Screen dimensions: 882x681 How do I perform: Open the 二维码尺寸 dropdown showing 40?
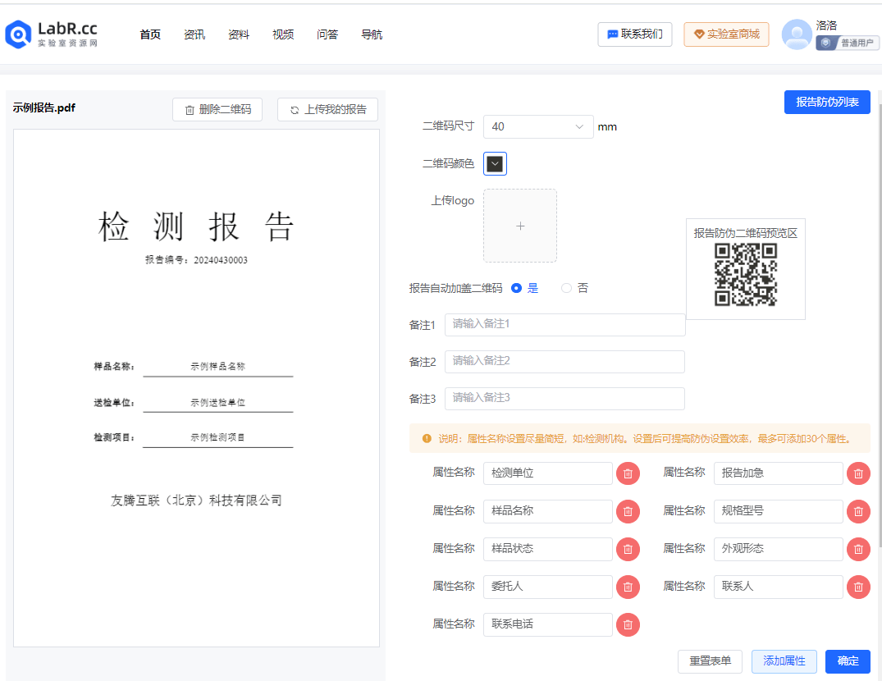[538, 126]
